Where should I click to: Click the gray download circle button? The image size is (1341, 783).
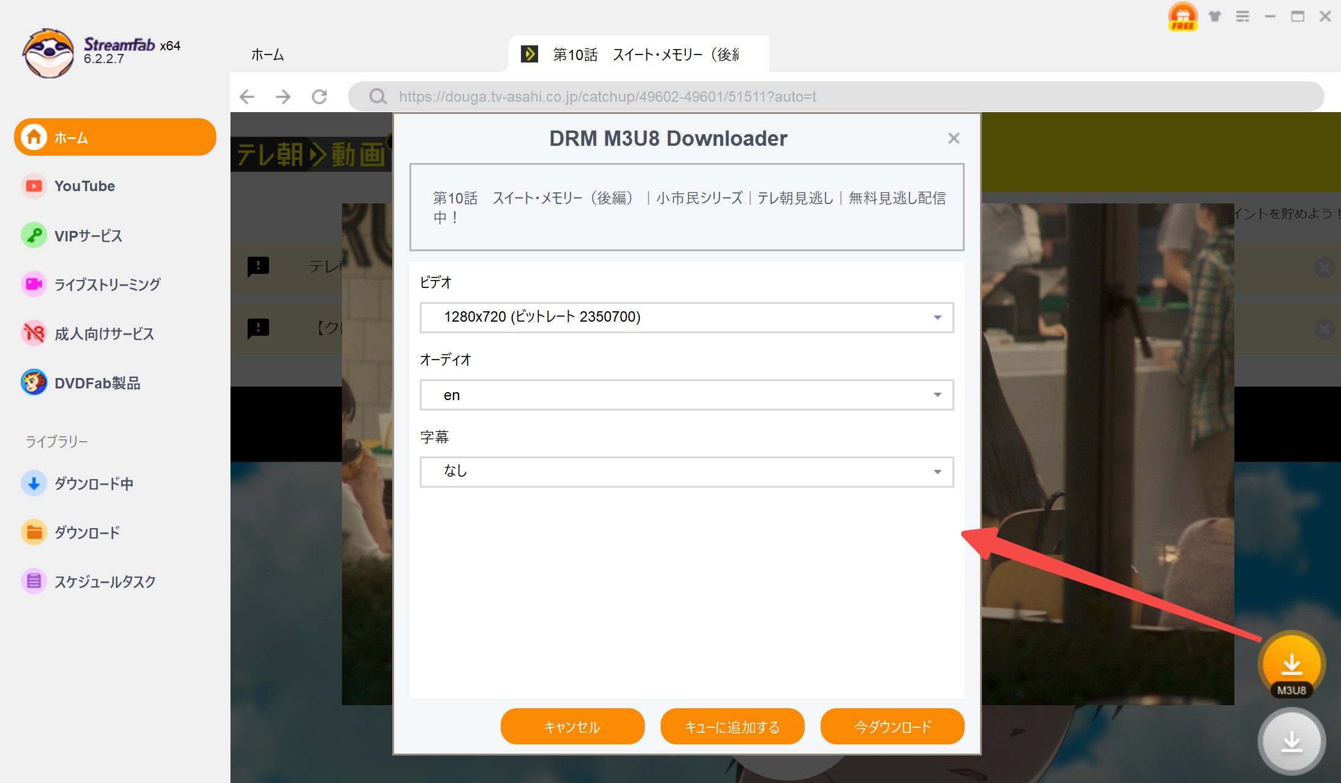click(x=1291, y=741)
